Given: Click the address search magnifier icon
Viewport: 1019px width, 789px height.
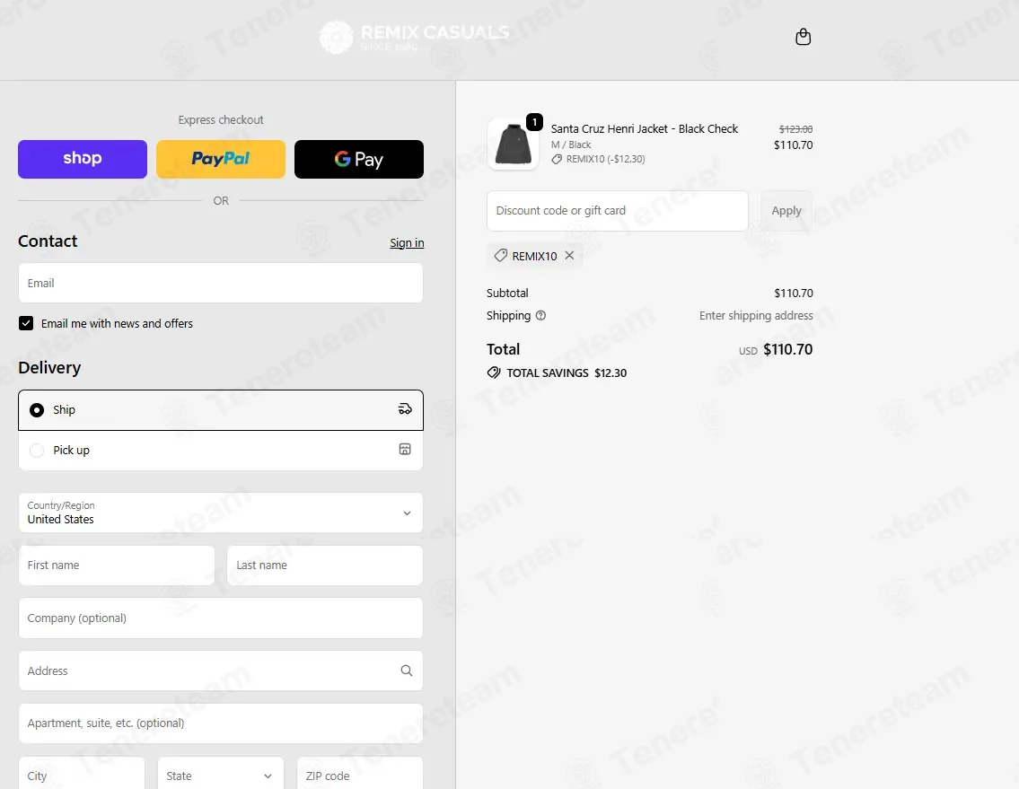Looking at the screenshot, I should pos(406,671).
